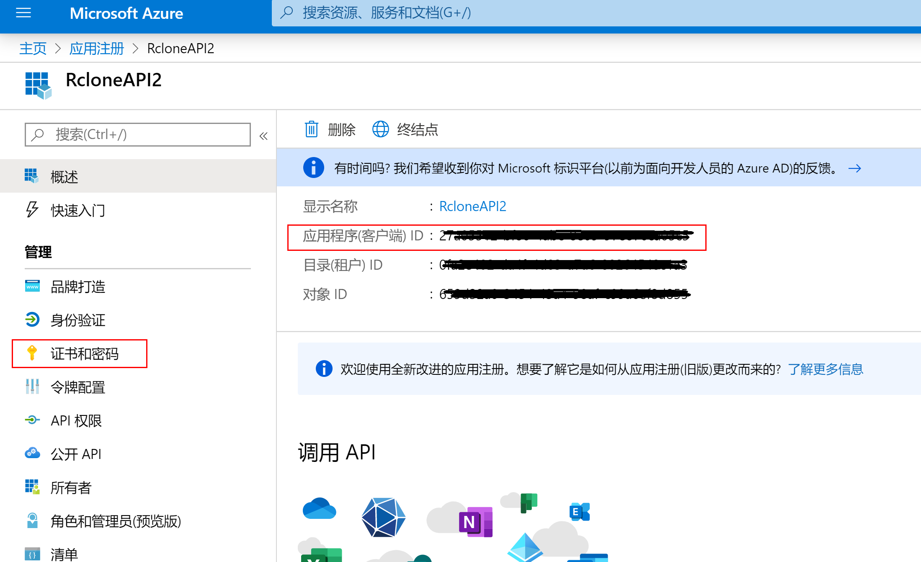Click the 清单 braces icon

coord(32,554)
